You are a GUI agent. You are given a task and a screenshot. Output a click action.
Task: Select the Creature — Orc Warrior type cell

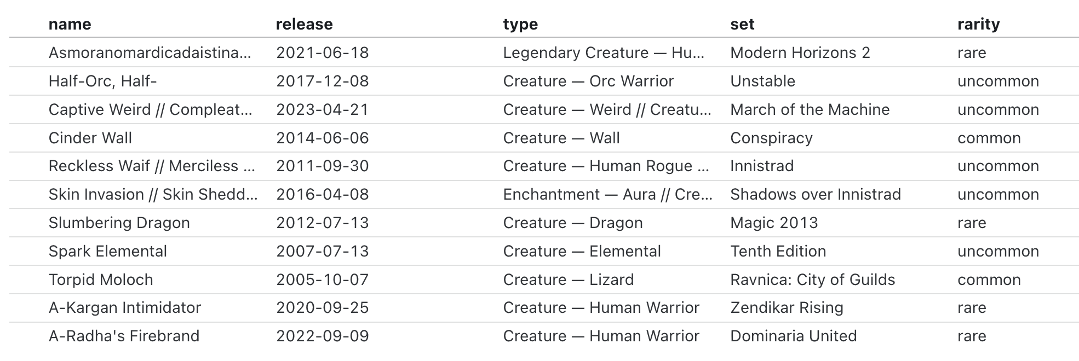(588, 81)
